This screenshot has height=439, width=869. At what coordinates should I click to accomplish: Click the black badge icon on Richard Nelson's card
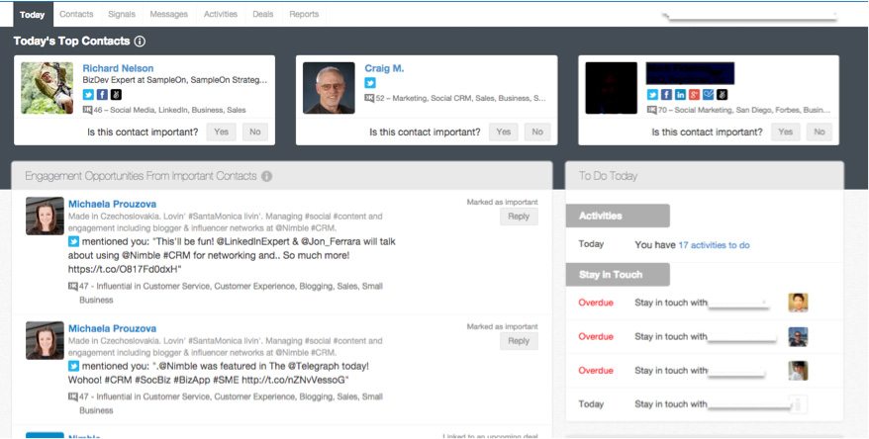[116, 95]
